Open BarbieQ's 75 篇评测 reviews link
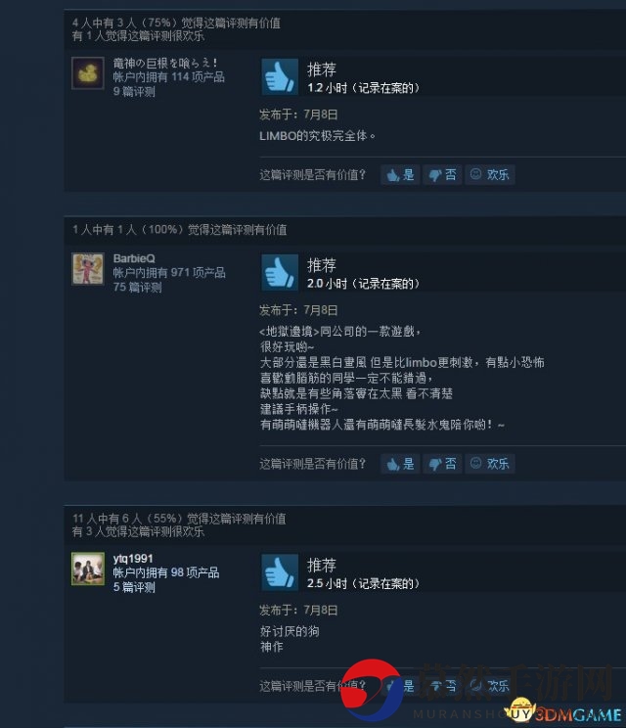This screenshot has width=626, height=728. coord(137,288)
